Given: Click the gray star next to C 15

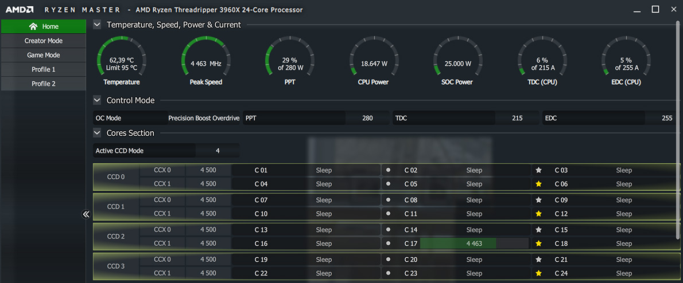Looking at the screenshot, I should tap(538, 230).
